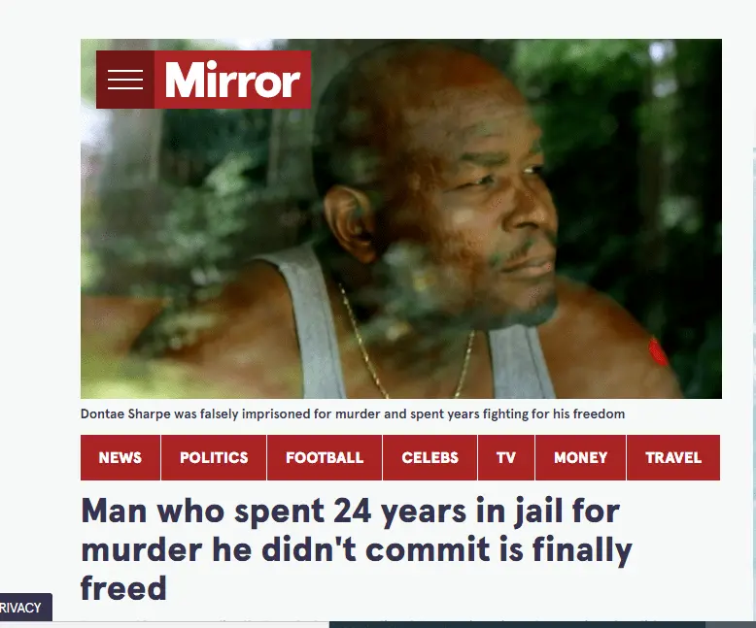Click the Privacy button

click(25, 608)
